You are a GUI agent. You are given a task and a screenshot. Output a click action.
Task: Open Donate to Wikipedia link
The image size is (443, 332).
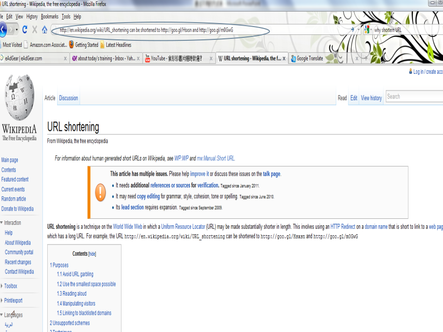(17, 209)
